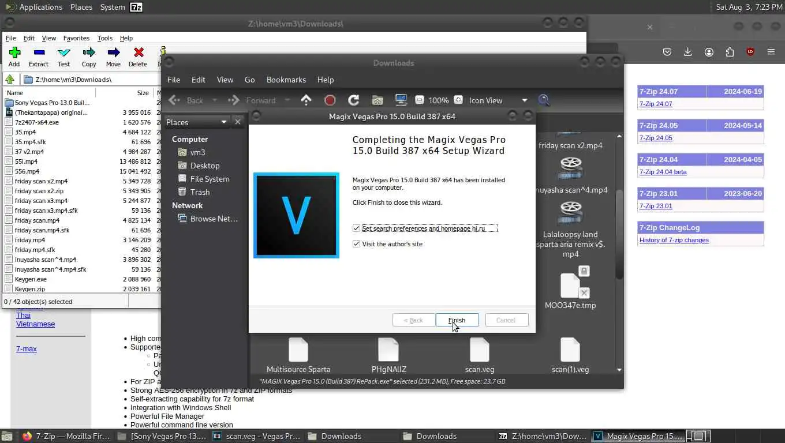Open Firefox extensions puzzle icon

point(730,52)
